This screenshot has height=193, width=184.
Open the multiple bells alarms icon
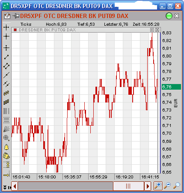click(6, 156)
